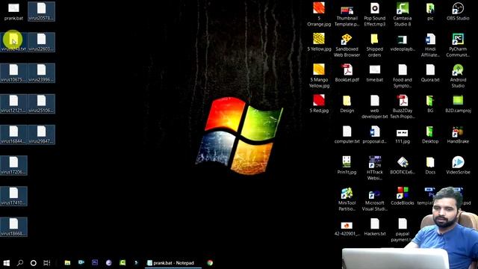Click the OBS Studio shortcut
This screenshot has height=269, width=478.
tap(458, 12)
